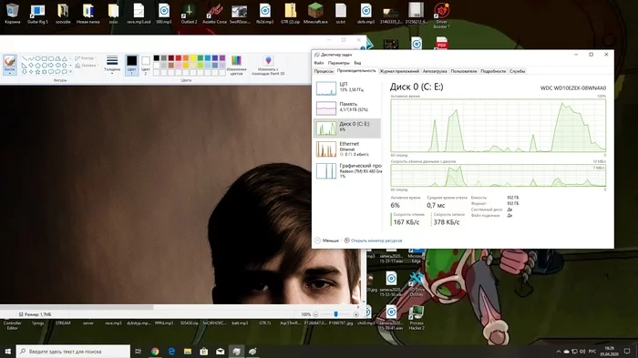Open the Вид menu in Task Manager
The image size is (638, 358).
point(357,63)
